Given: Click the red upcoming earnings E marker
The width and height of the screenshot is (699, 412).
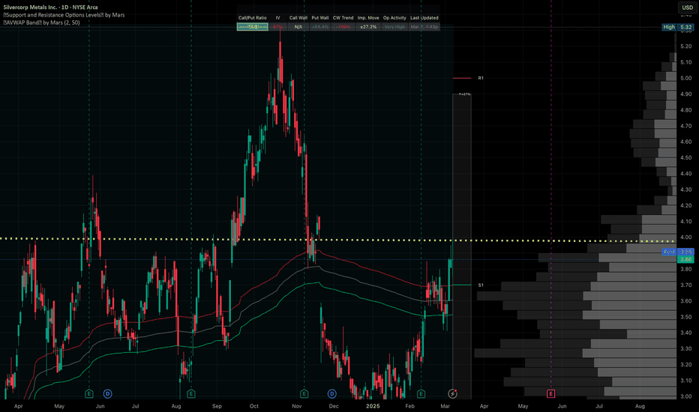Looking at the screenshot, I should click(551, 394).
